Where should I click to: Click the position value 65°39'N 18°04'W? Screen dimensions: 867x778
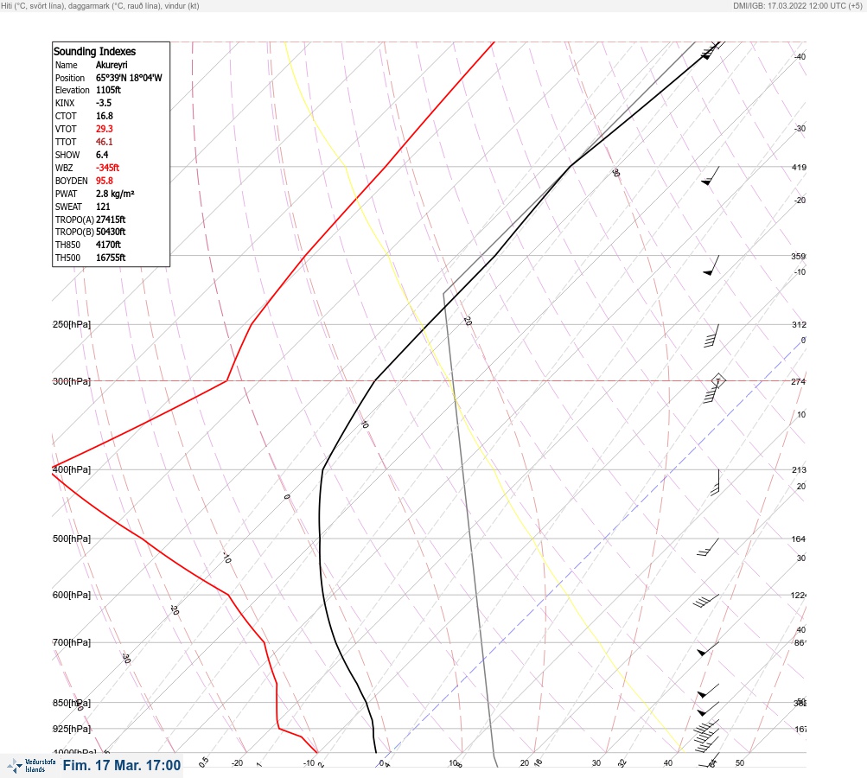pos(129,78)
